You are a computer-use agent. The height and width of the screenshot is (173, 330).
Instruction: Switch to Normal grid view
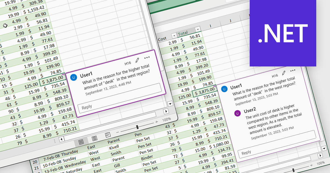coord(81,142)
